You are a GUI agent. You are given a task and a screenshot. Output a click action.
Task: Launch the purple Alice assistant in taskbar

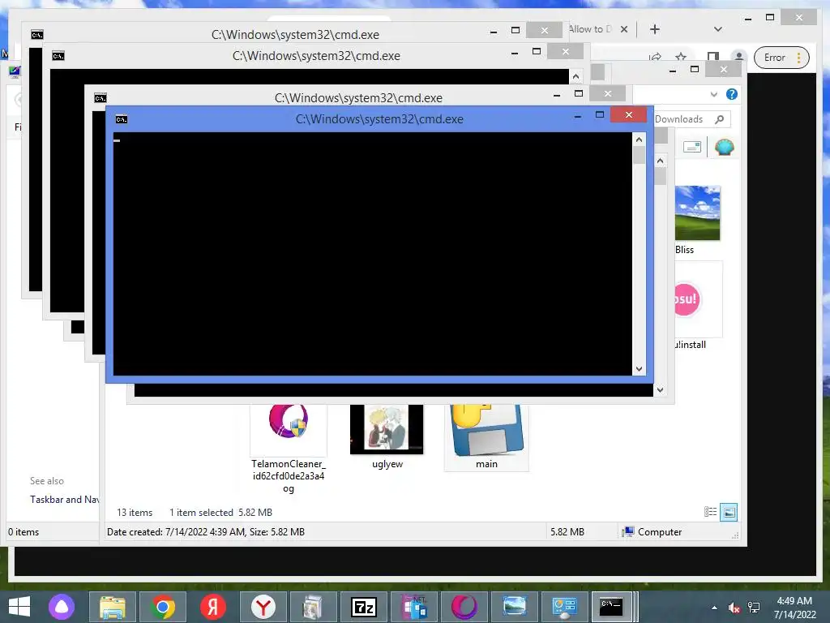[x=62, y=607]
